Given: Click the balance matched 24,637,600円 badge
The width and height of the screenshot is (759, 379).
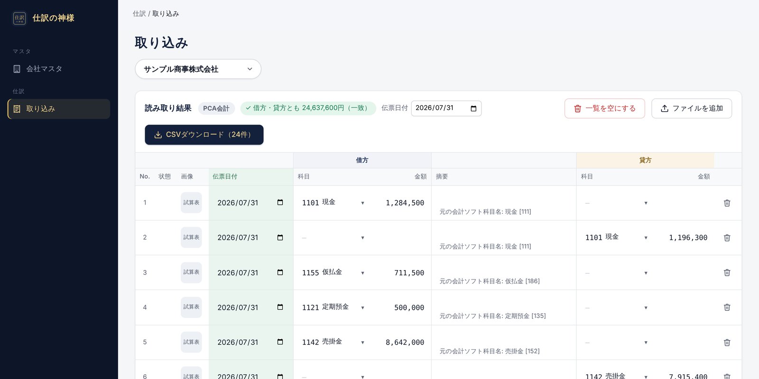Looking at the screenshot, I should [x=308, y=108].
